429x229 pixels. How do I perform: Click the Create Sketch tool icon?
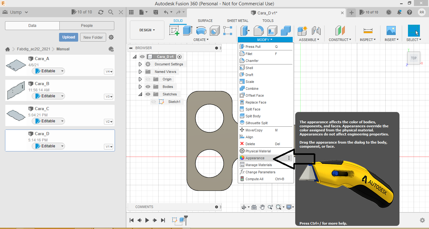pos(174,31)
